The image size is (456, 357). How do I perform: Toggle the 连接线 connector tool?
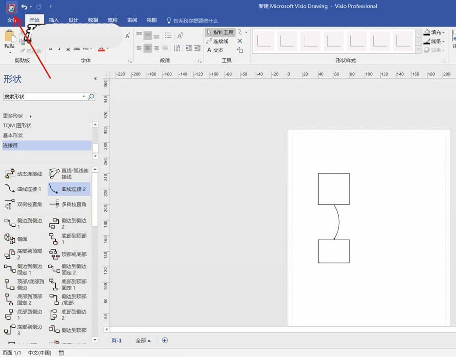(218, 41)
